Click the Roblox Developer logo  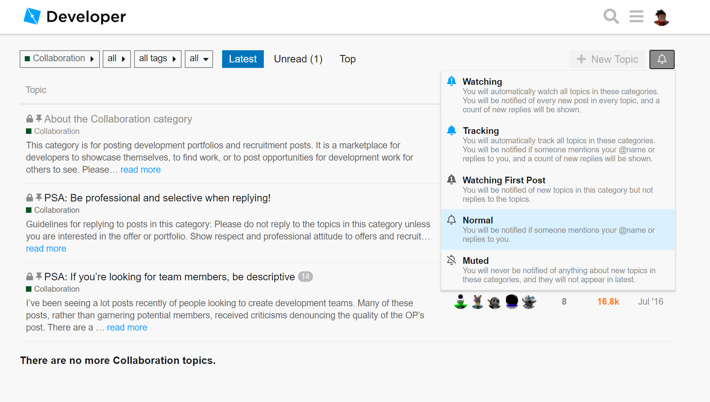pos(75,16)
